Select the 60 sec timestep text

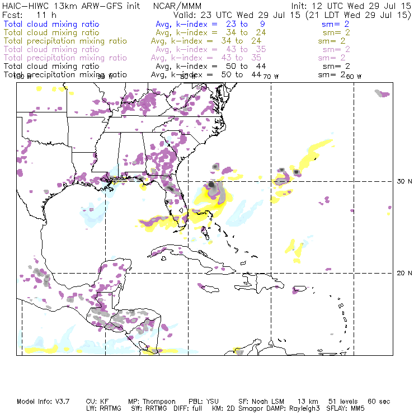[379, 402]
